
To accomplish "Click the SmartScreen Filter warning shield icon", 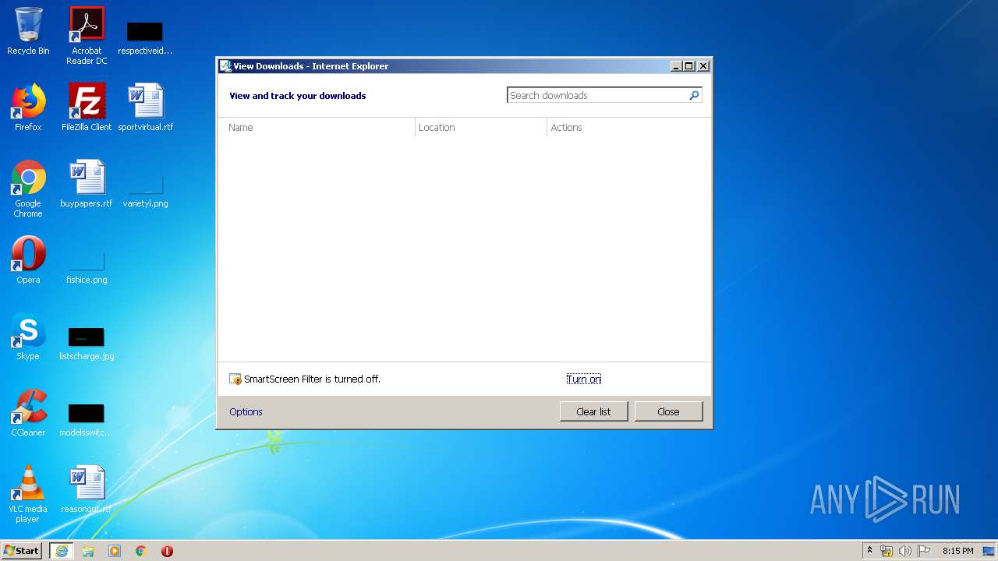I will pyautogui.click(x=235, y=379).
